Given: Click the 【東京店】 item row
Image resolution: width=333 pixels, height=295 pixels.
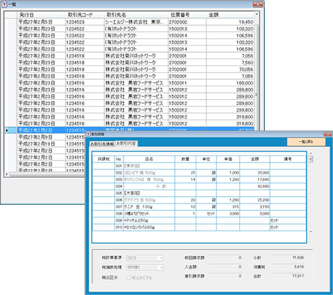Looking at the screenshot, I should [199, 166].
